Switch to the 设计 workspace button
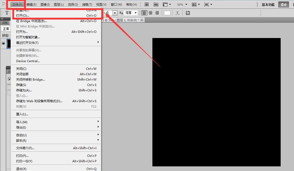Screen dimensions: 294x171 point(283,5)
